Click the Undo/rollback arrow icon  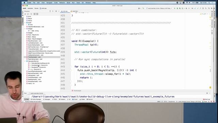tap(206, 8)
